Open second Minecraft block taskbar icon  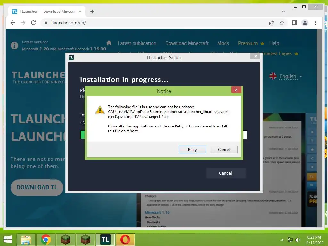tap(85, 240)
